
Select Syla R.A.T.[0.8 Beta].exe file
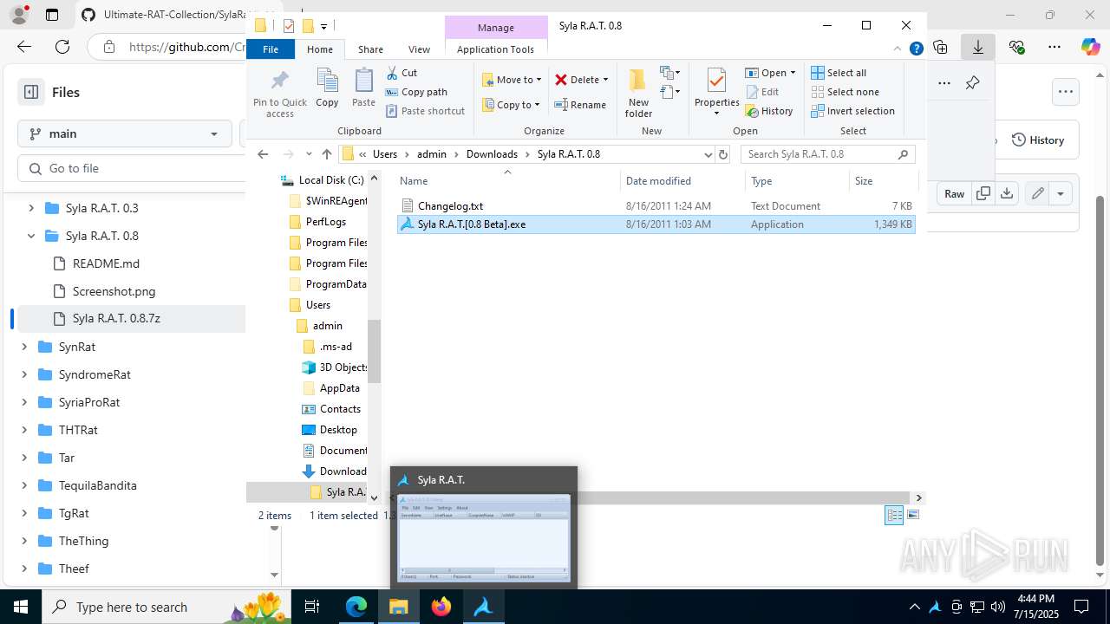click(x=656, y=224)
